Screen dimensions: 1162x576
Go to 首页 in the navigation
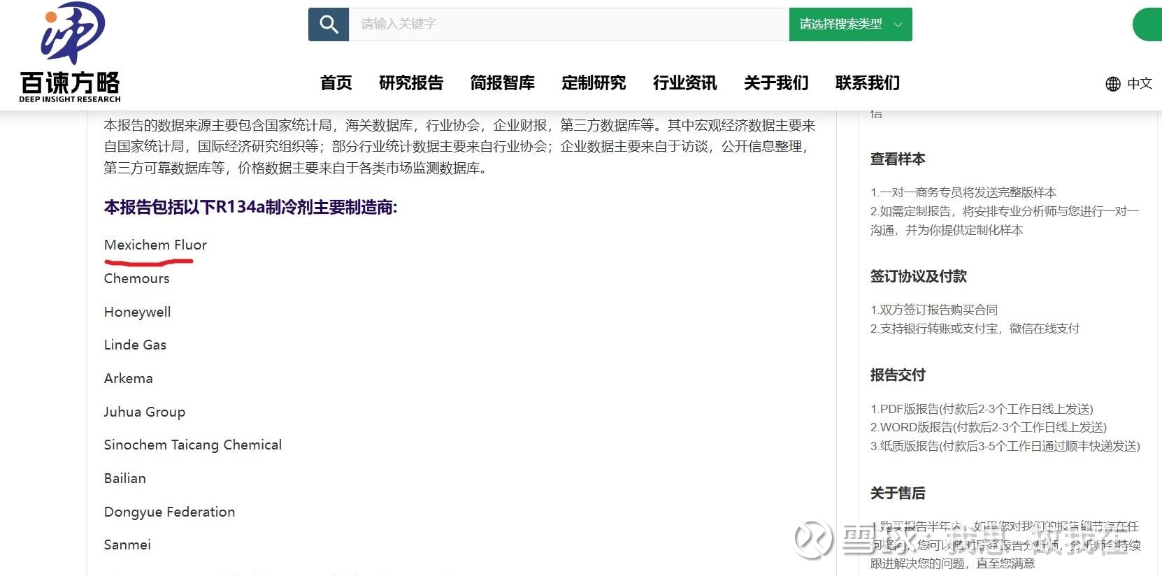(x=336, y=83)
